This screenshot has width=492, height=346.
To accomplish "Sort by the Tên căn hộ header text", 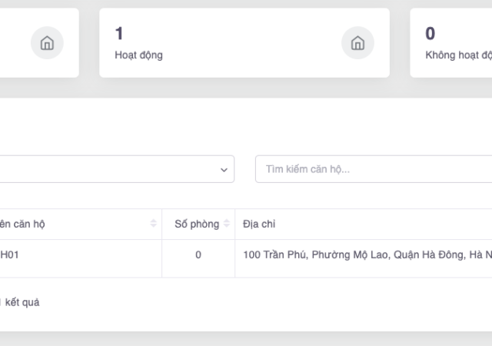I will tap(23, 224).
